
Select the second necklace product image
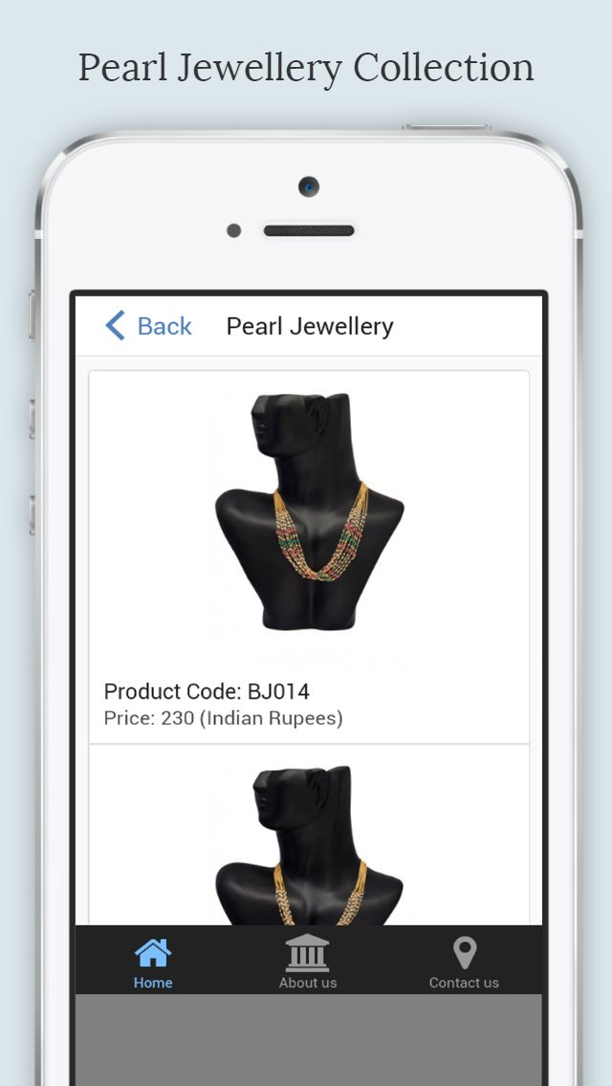click(x=309, y=845)
